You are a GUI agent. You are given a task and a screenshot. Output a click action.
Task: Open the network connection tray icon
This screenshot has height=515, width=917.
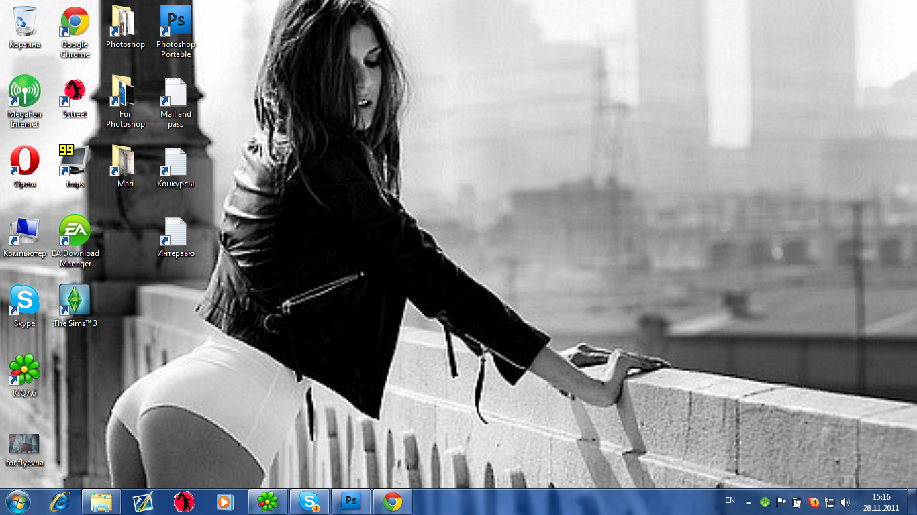(830, 502)
